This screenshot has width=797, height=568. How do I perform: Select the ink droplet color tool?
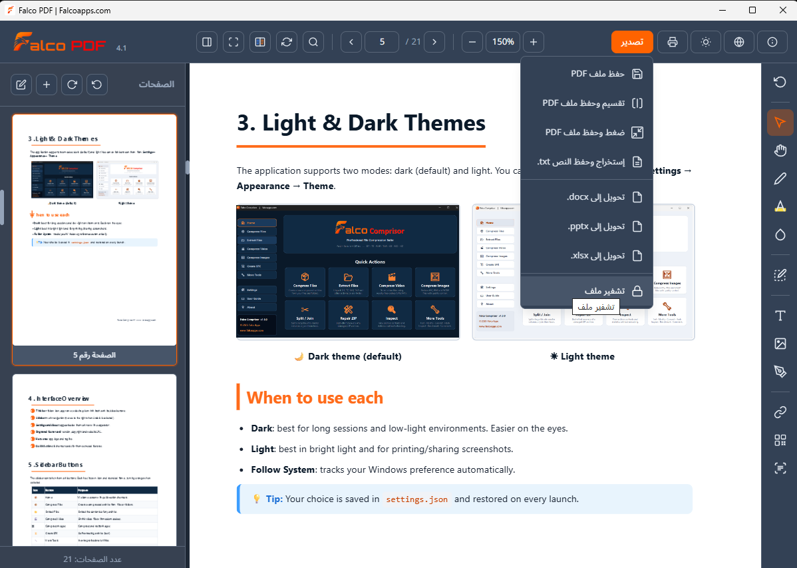(780, 234)
